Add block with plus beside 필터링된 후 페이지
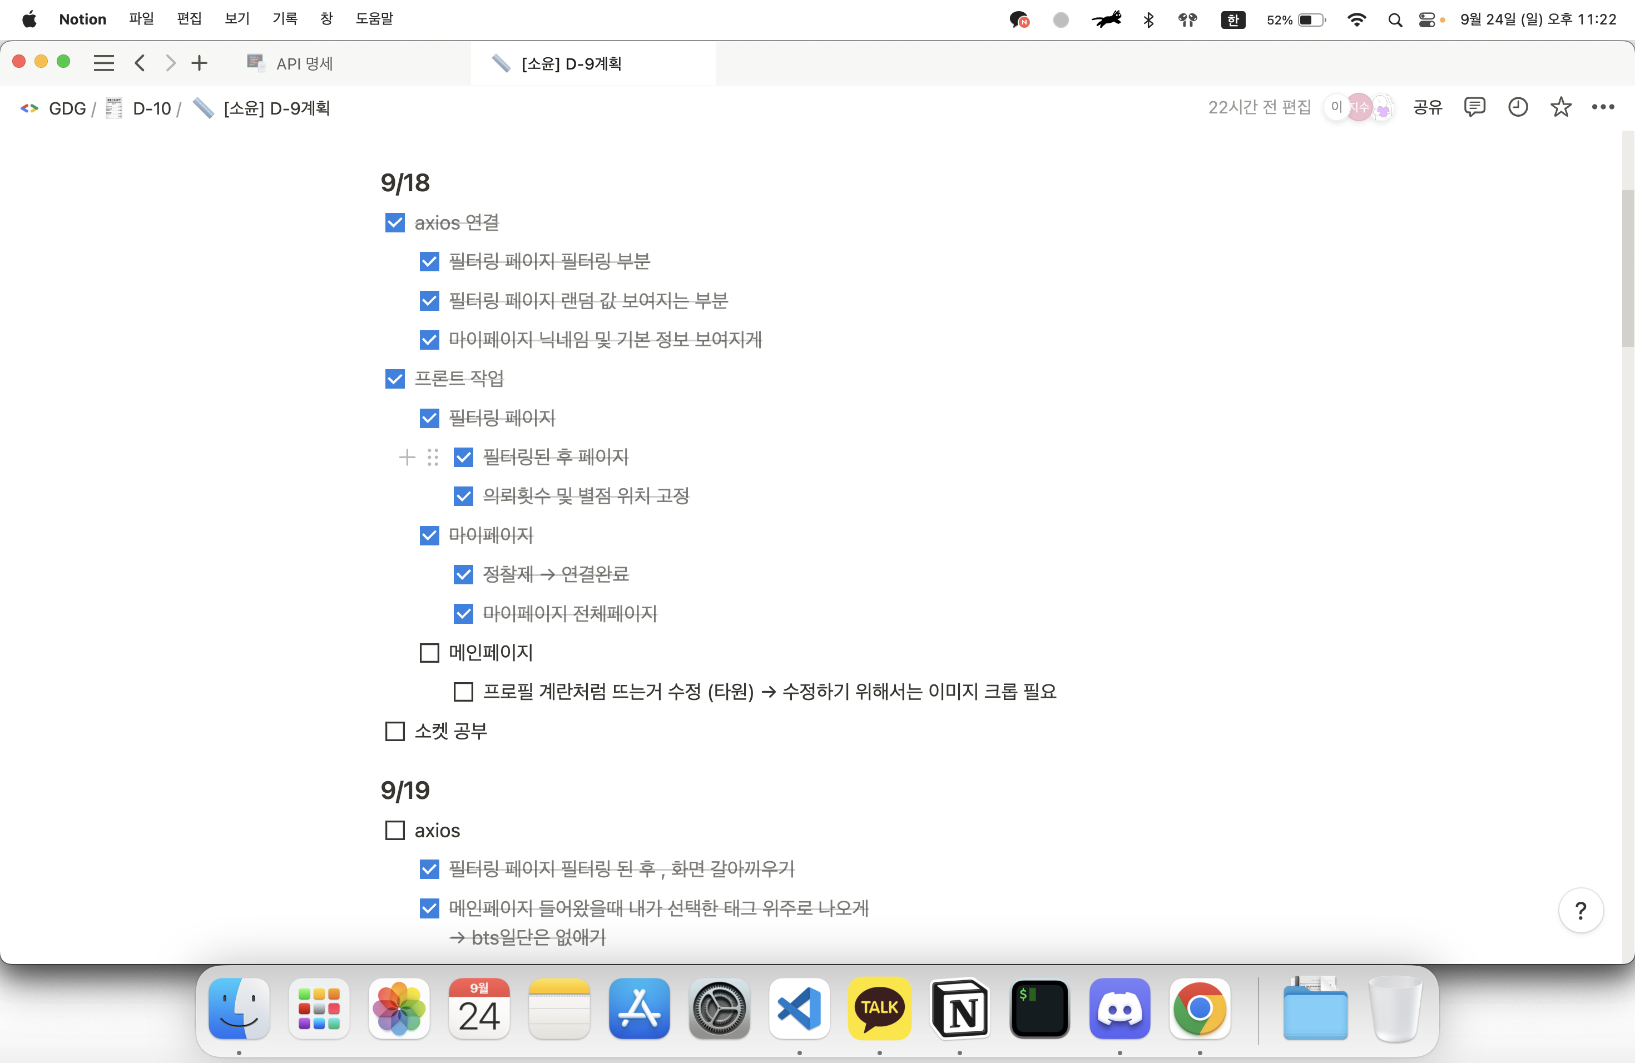Screen dimensions: 1635x1063 pyautogui.click(x=407, y=458)
